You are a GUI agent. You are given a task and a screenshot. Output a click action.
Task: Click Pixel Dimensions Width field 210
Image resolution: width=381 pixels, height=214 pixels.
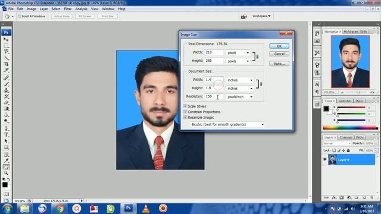(x=214, y=52)
